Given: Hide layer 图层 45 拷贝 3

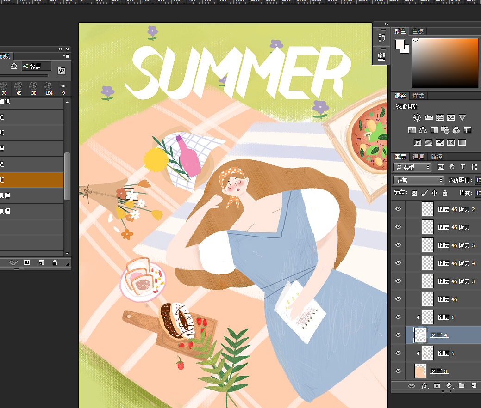Looking at the screenshot, I should (398, 281).
